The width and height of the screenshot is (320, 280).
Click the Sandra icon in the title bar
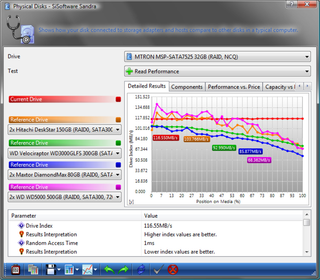7,6
